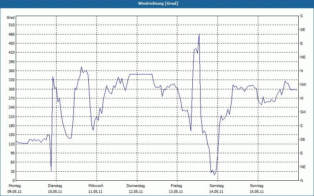
Task: Select the "Donnerstag" day label
Action: click(x=135, y=186)
